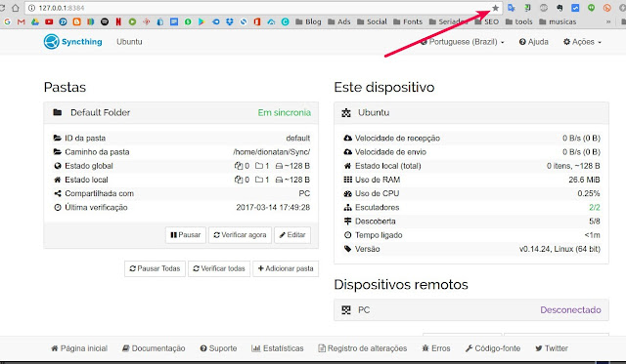Open the Dropbox bookmark icon
This screenshot has width=626, height=364.
229,21
